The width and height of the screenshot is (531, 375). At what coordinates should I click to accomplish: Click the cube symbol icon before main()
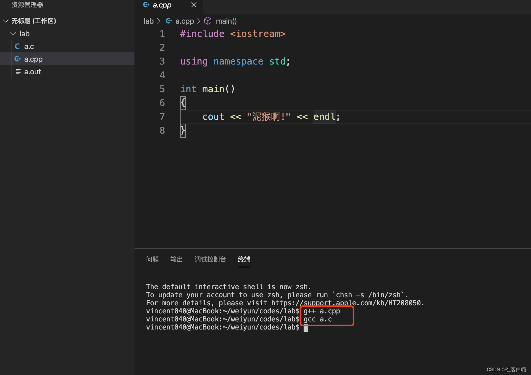(x=208, y=21)
